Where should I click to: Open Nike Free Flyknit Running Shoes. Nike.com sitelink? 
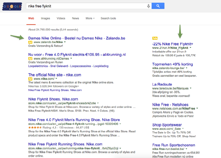(55, 90)
